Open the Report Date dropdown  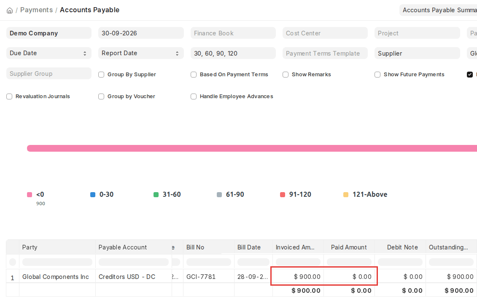click(x=141, y=53)
